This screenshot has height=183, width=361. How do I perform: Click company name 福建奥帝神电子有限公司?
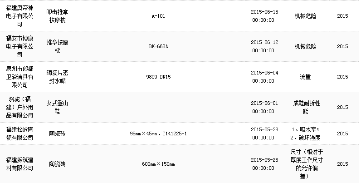20,16
